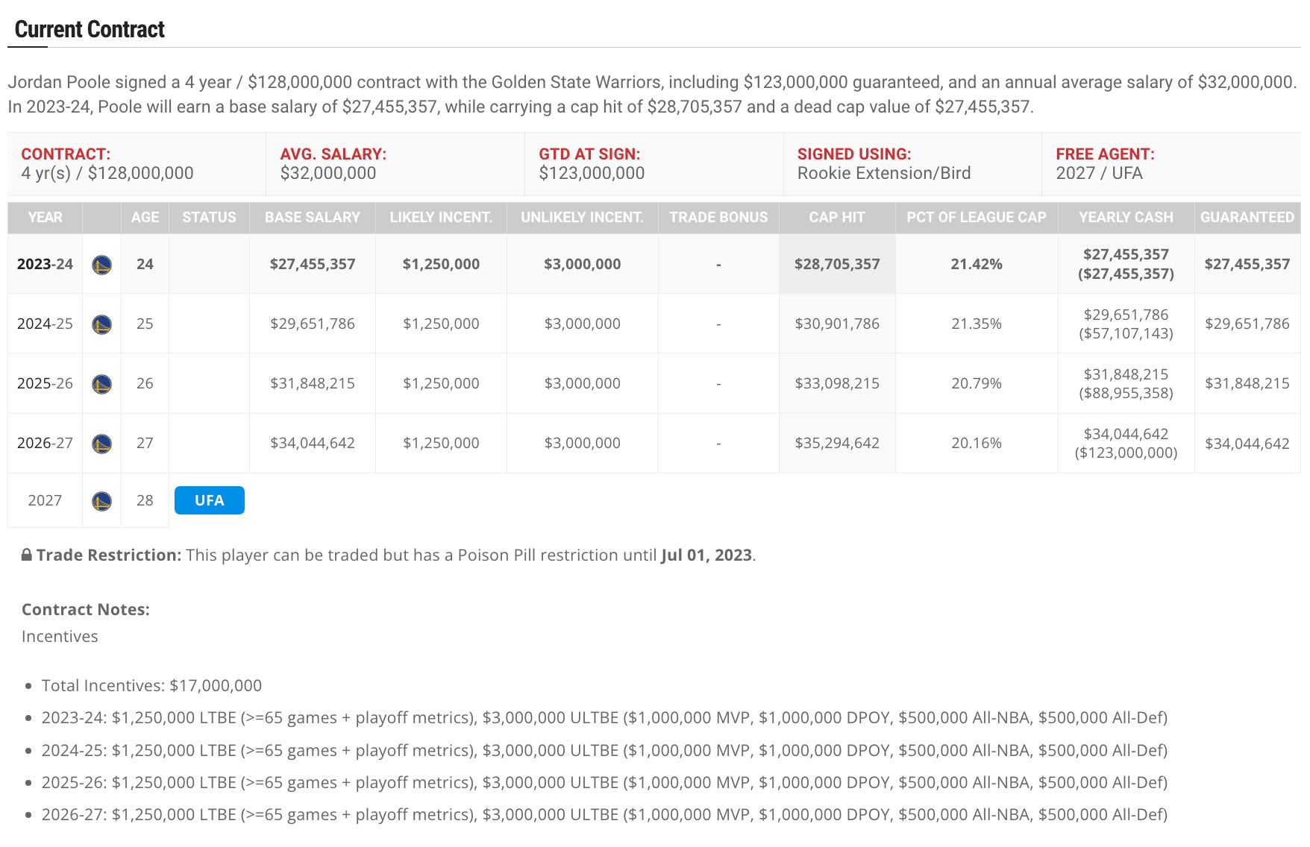This screenshot has width=1310, height=847.
Task: Click the YEAR column header
Action: (x=45, y=217)
